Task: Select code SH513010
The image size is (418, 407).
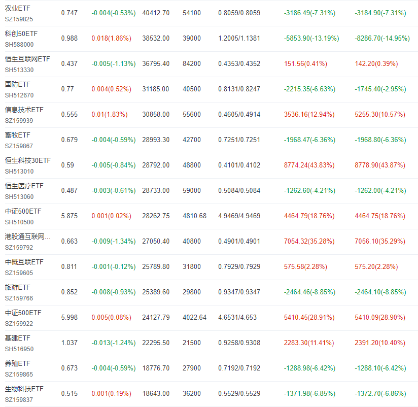Action: [x=19, y=171]
